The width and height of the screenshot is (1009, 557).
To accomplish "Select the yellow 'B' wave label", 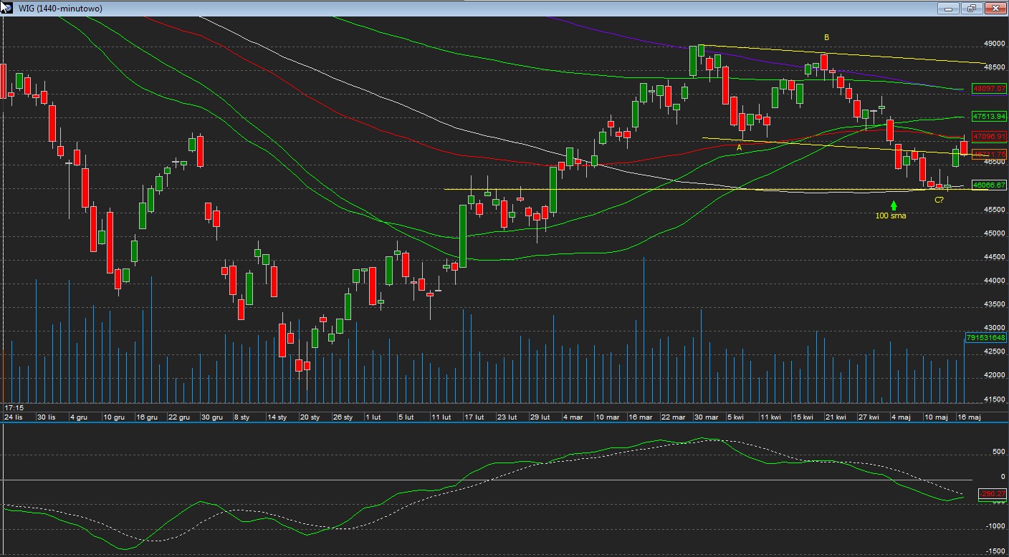I will pyautogui.click(x=826, y=37).
